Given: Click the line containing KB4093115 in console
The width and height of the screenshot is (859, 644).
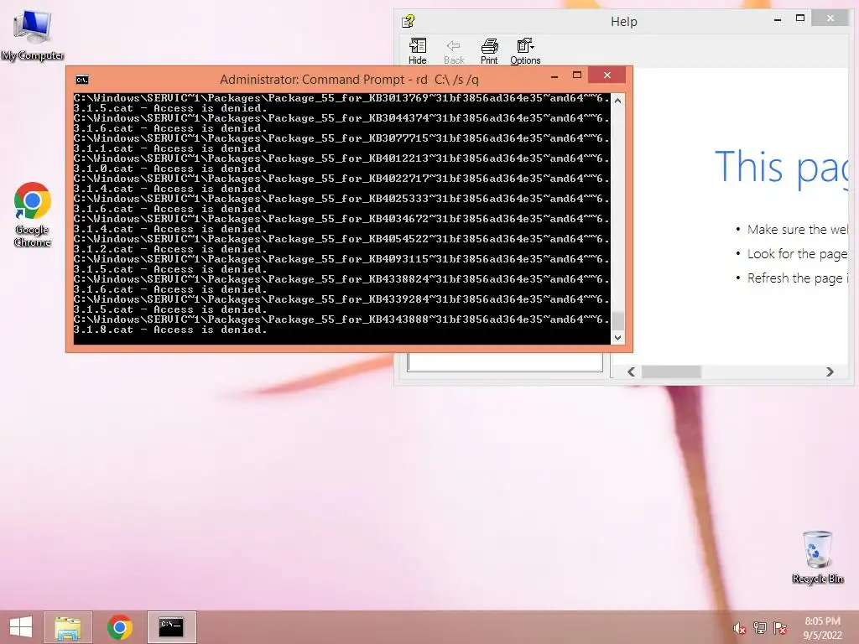Looking at the screenshot, I should [x=342, y=259].
